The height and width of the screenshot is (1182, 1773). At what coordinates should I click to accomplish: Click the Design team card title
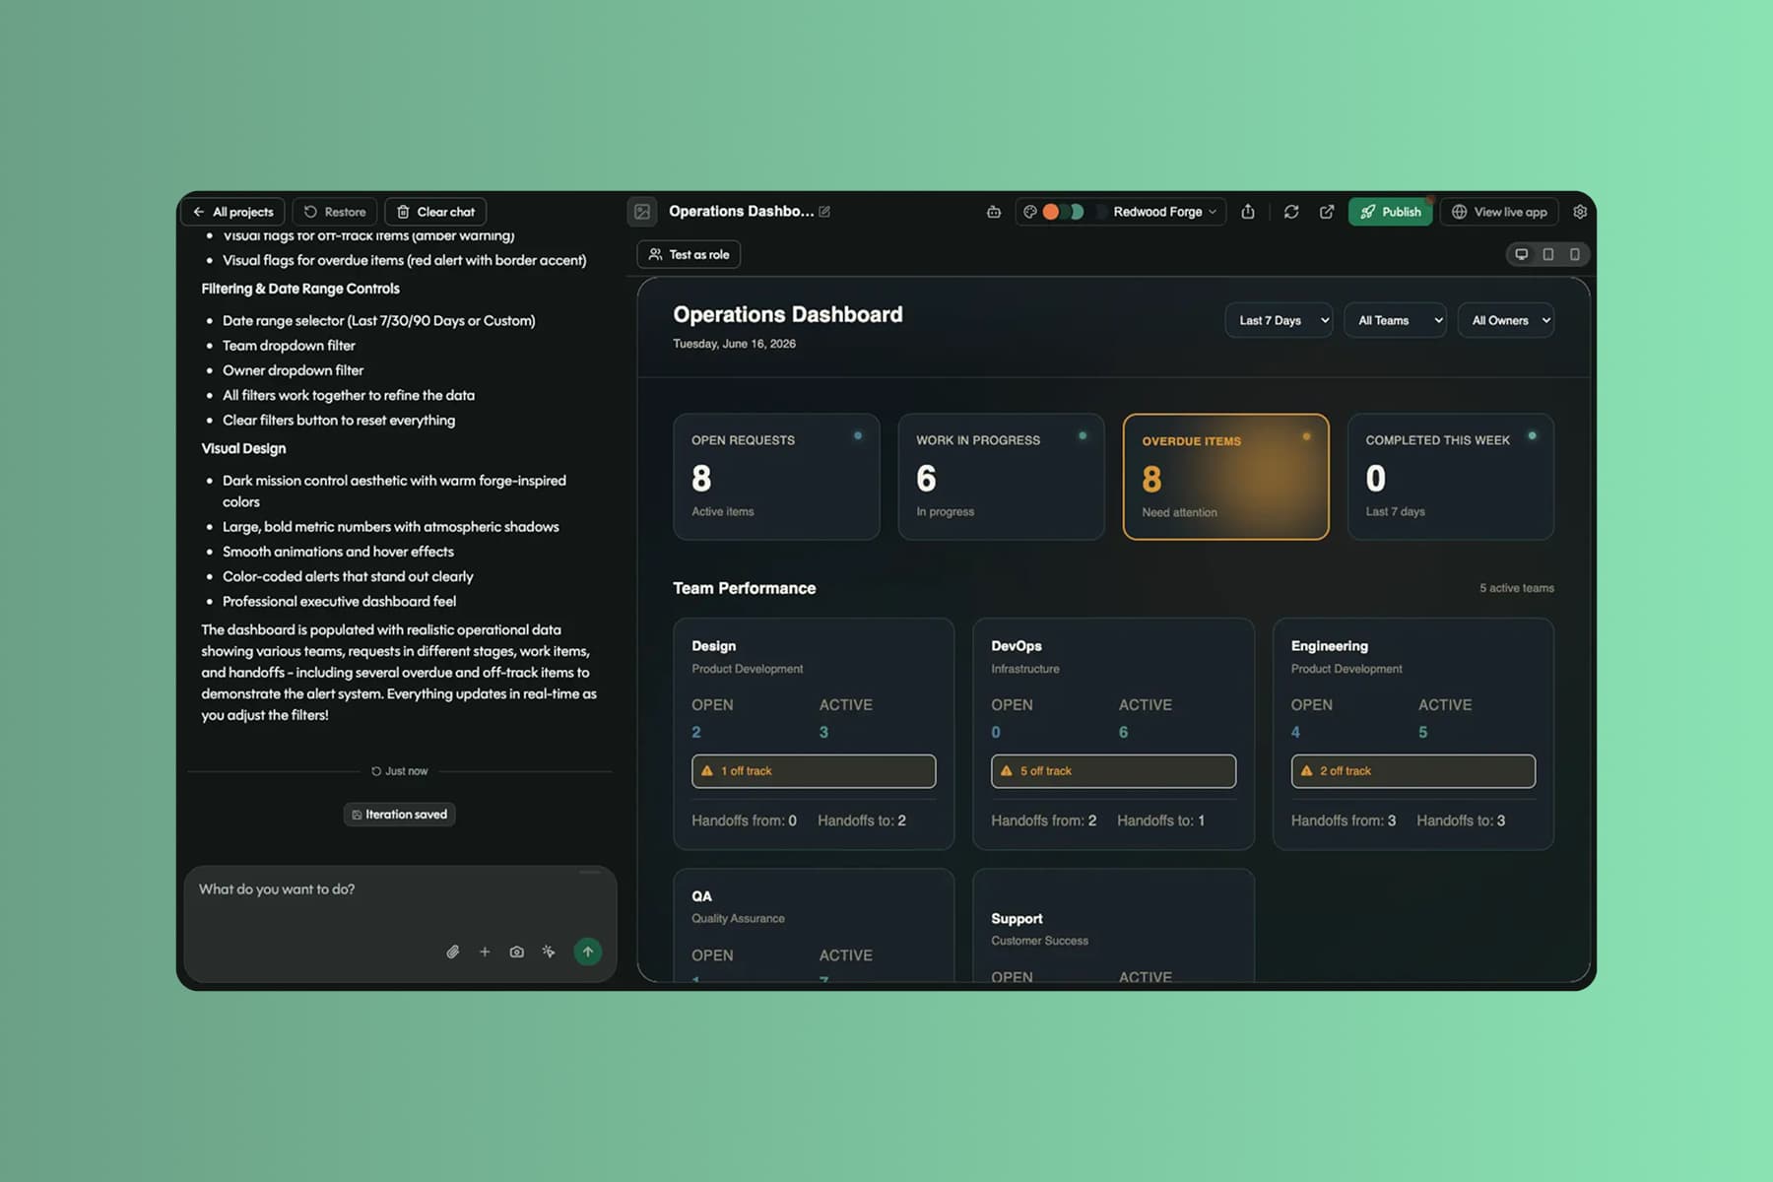713,646
